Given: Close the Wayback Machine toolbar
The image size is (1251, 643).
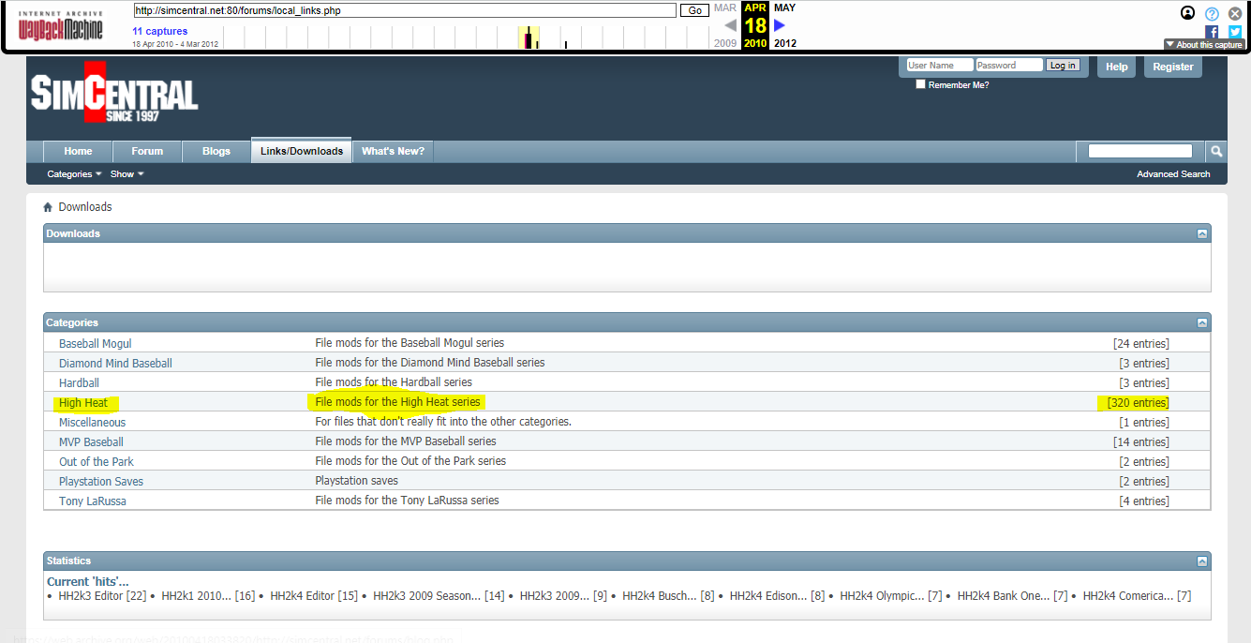Looking at the screenshot, I should click(1235, 13).
